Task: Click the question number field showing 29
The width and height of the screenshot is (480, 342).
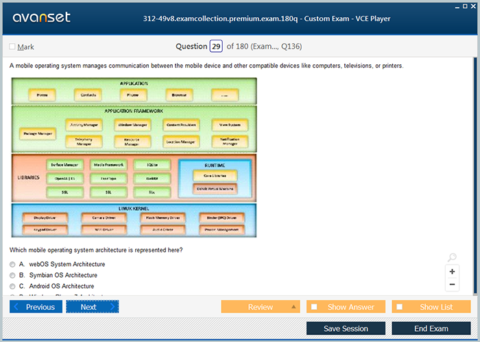Action: point(216,47)
